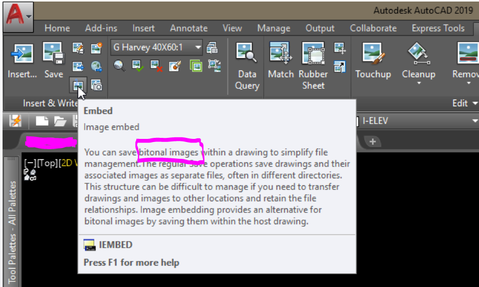Image resolution: width=479 pixels, height=287 pixels.
Task: Click the small image with move arrows icon
Action: (340, 48)
